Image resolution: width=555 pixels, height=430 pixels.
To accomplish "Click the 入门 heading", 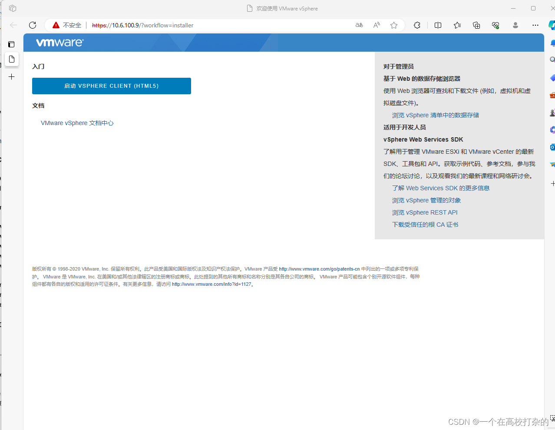I will pyautogui.click(x=38, y=66).
